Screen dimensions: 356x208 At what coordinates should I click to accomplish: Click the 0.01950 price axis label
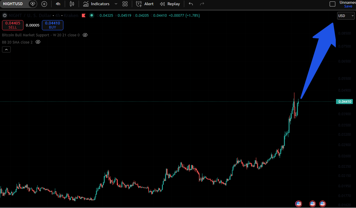coord(345,186)
